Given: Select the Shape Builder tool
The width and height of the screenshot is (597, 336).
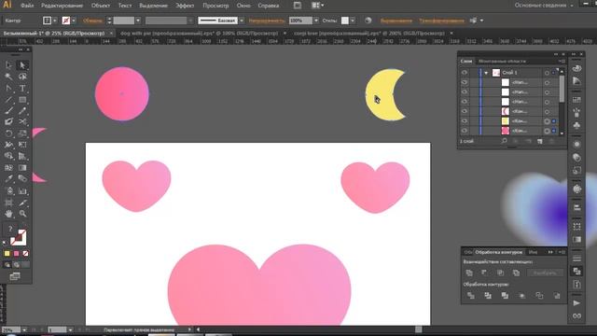Looking at the screenshot, I should (x=8, y=156).
